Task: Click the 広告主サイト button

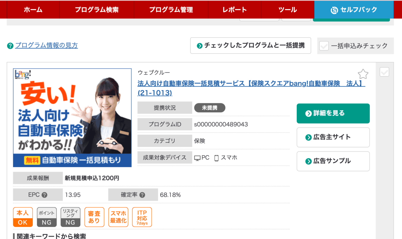Action: (333, 137)
